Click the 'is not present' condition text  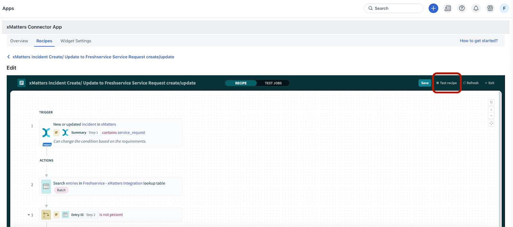(x=111, y=215)
